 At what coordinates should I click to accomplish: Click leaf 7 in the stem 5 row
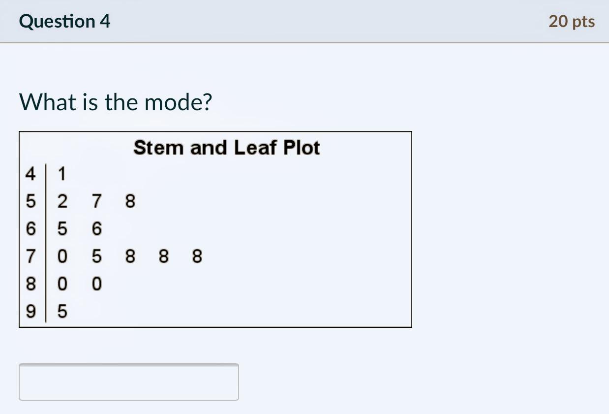tap(96, 201)
